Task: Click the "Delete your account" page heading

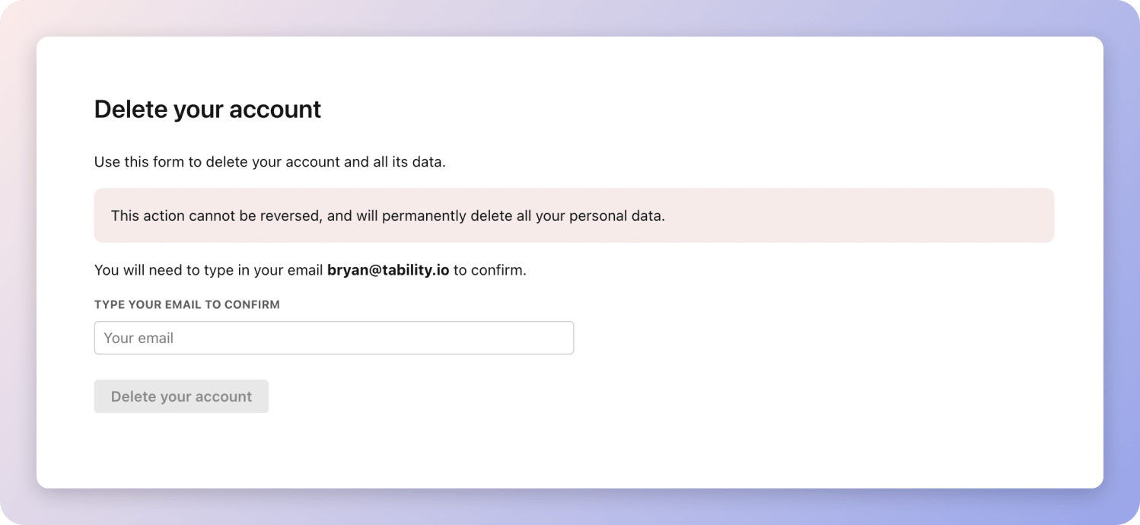Action: pos(207,110)
